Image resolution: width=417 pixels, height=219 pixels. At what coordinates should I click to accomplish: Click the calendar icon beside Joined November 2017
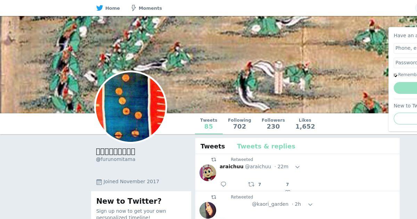[99, 182]
